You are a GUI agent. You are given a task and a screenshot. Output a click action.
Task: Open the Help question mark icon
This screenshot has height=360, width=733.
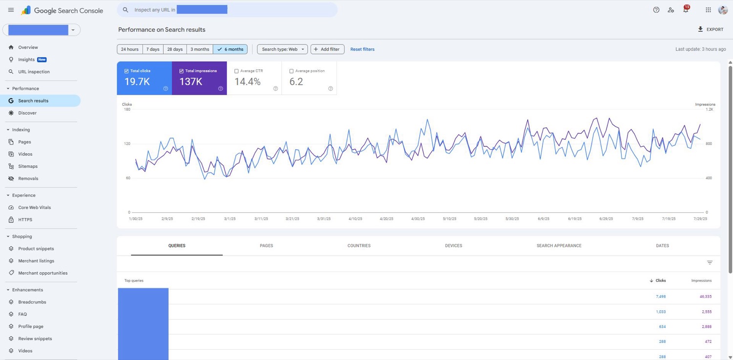[656, 10]
